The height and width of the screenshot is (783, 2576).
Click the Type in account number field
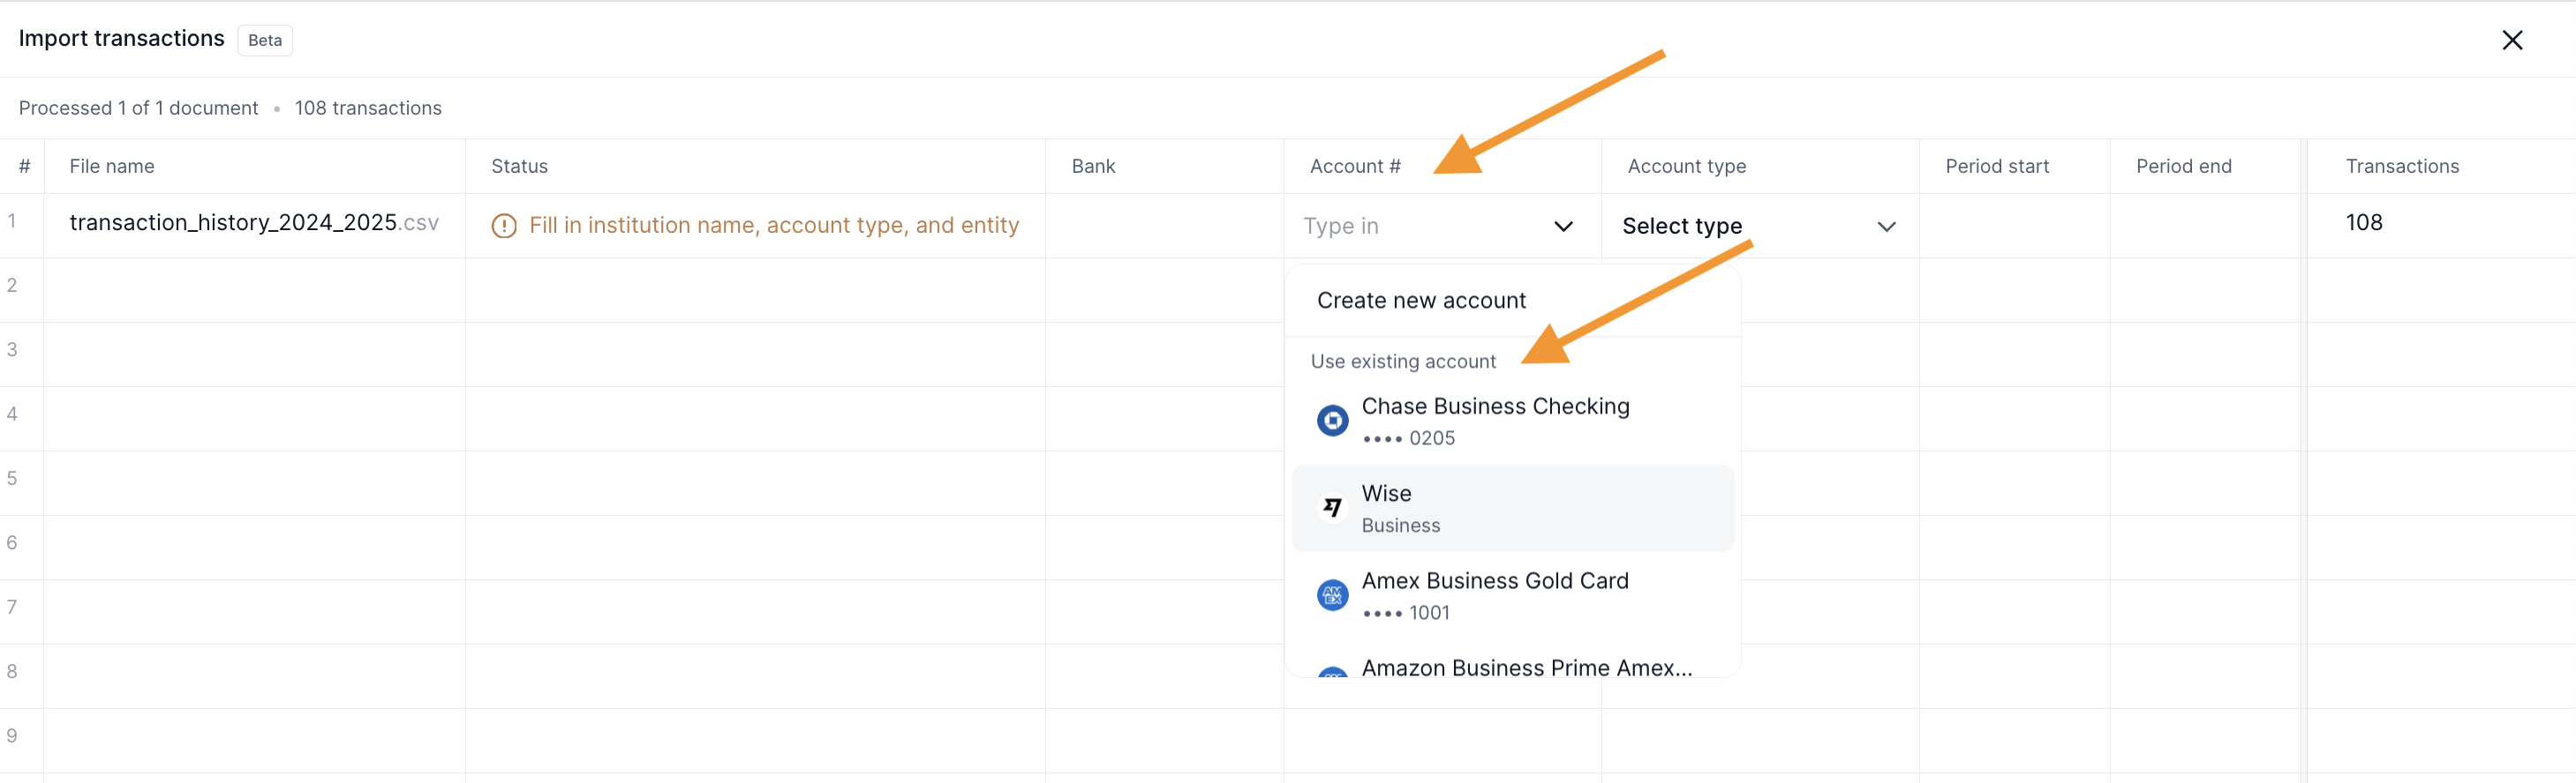point(1423,227)
